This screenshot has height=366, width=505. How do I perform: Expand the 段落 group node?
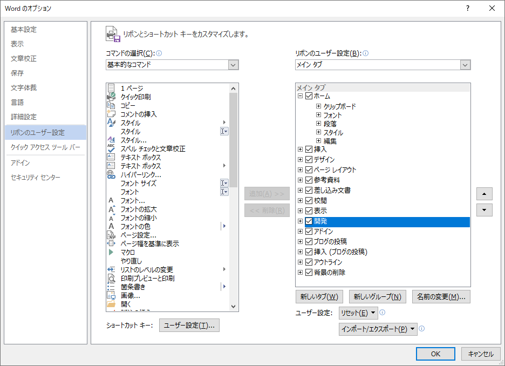point(318,124)
